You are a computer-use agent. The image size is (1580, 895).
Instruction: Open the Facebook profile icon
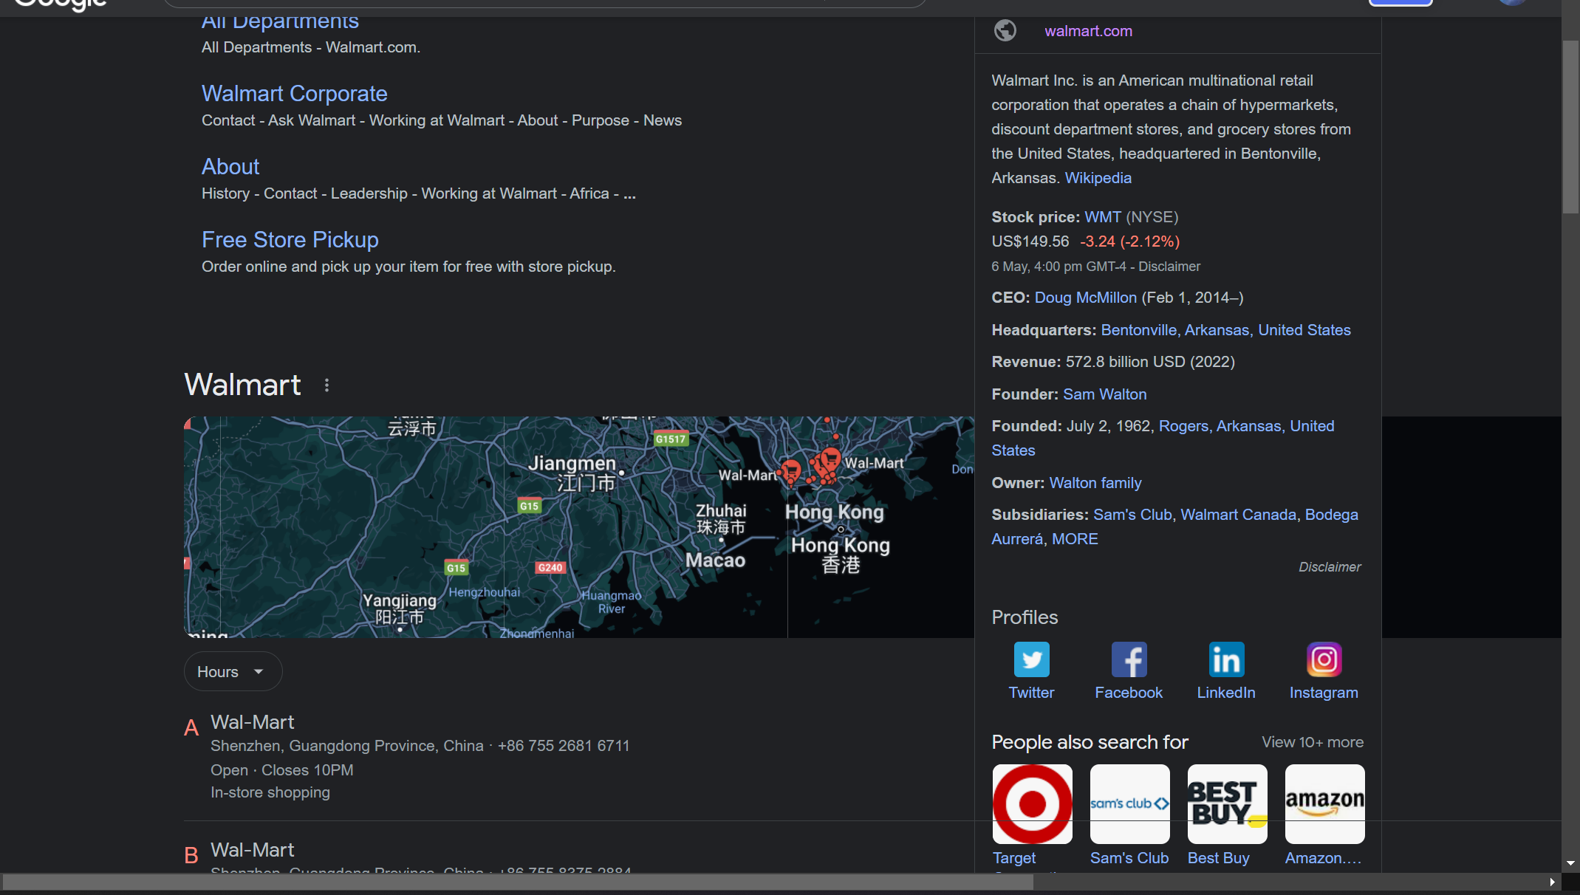1129,659
